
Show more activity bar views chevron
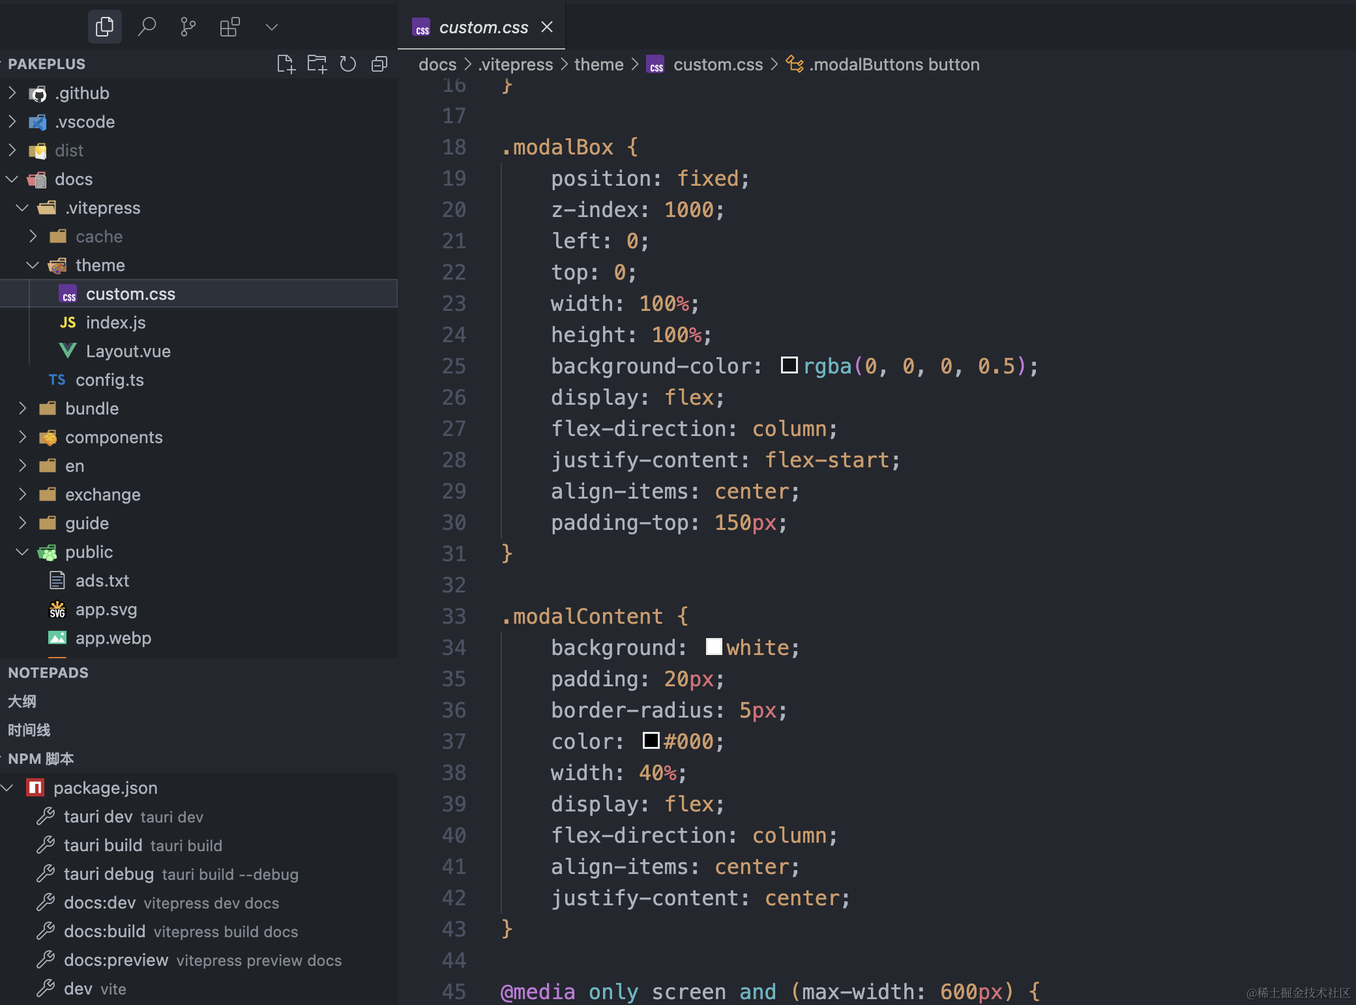coord(272,27)
